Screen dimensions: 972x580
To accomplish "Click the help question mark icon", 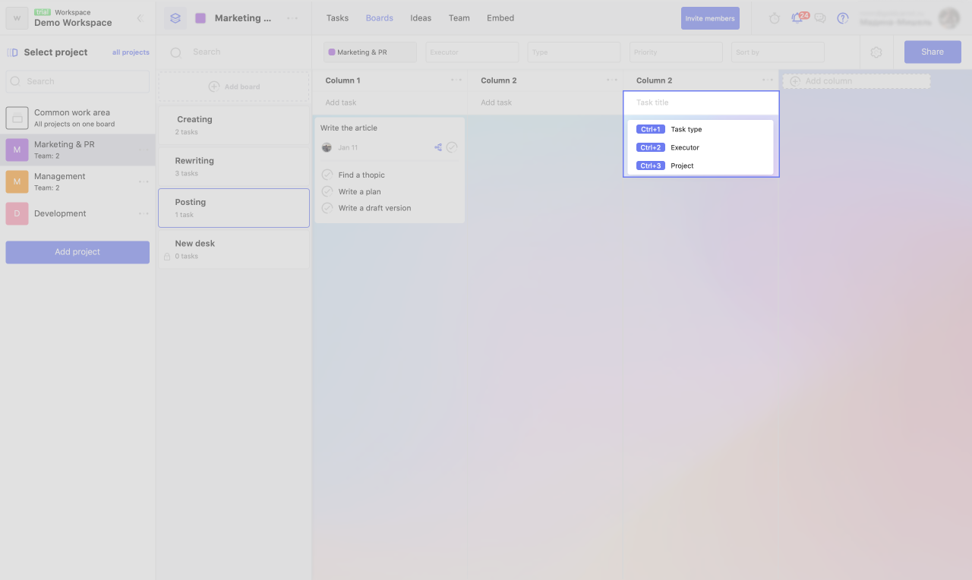I will coord(842,18).
